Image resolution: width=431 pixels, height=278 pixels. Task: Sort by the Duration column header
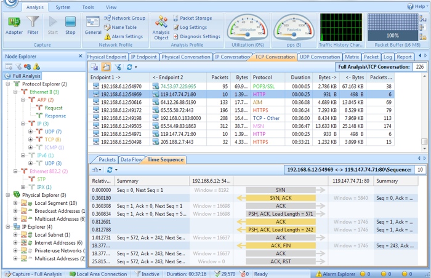pyautogui.click(x=298, y=77)
